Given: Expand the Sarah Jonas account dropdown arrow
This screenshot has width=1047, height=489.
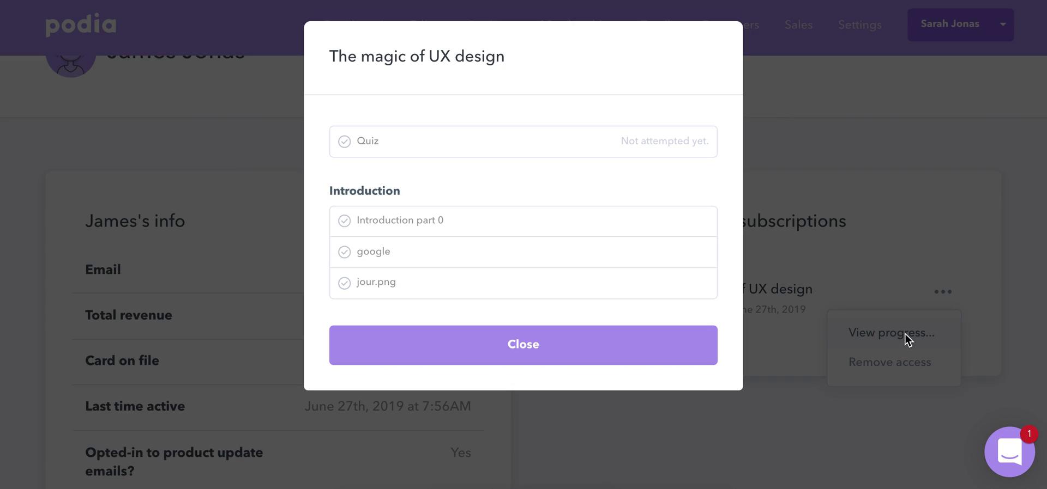Looking at the screenshot, I should click(1003, 25).
